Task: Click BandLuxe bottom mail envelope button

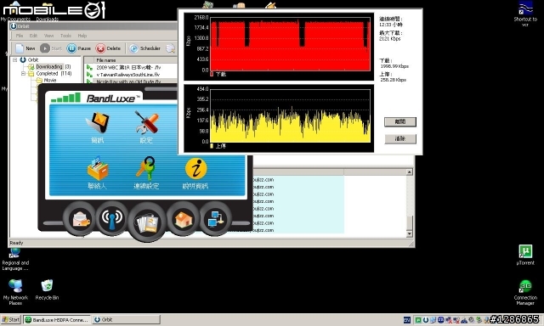Action: pyautogui.click(x=81, y=218)
